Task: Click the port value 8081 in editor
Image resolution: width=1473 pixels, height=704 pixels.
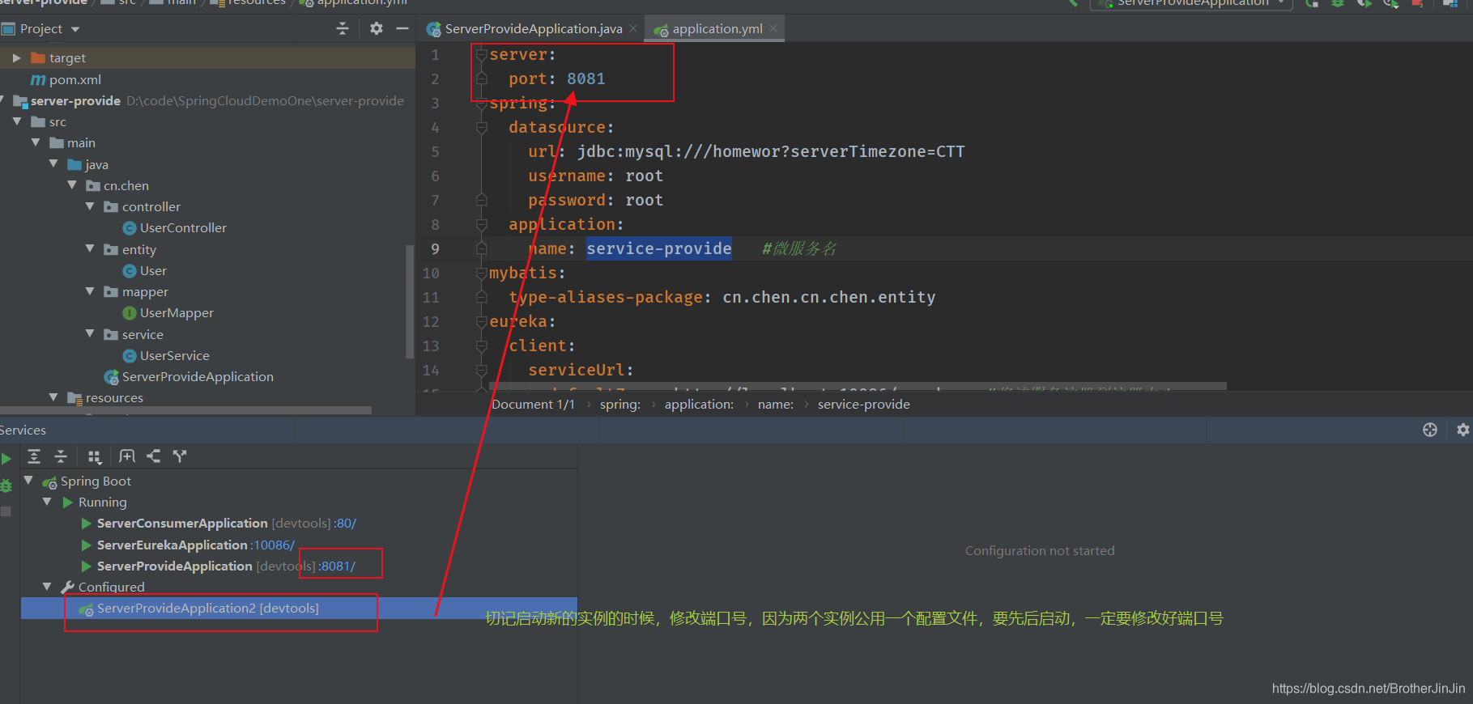Action: 586,79
